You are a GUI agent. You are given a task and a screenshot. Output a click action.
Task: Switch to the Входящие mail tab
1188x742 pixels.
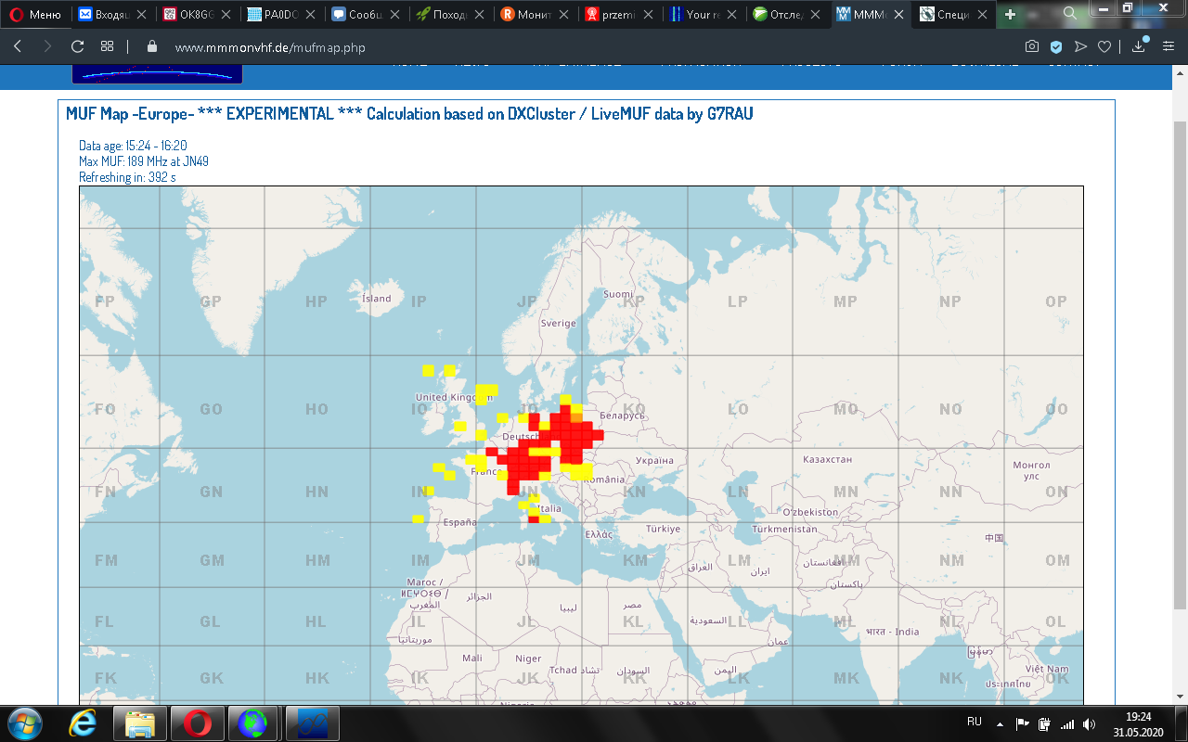tap(111, 14)
